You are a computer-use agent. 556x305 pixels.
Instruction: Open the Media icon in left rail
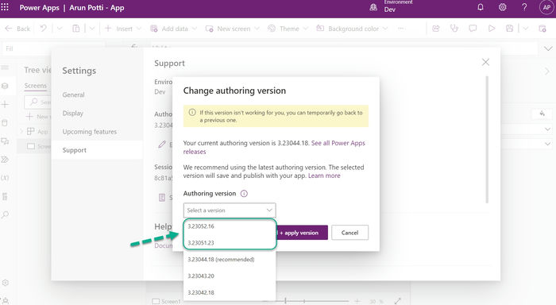pos(5,141)
